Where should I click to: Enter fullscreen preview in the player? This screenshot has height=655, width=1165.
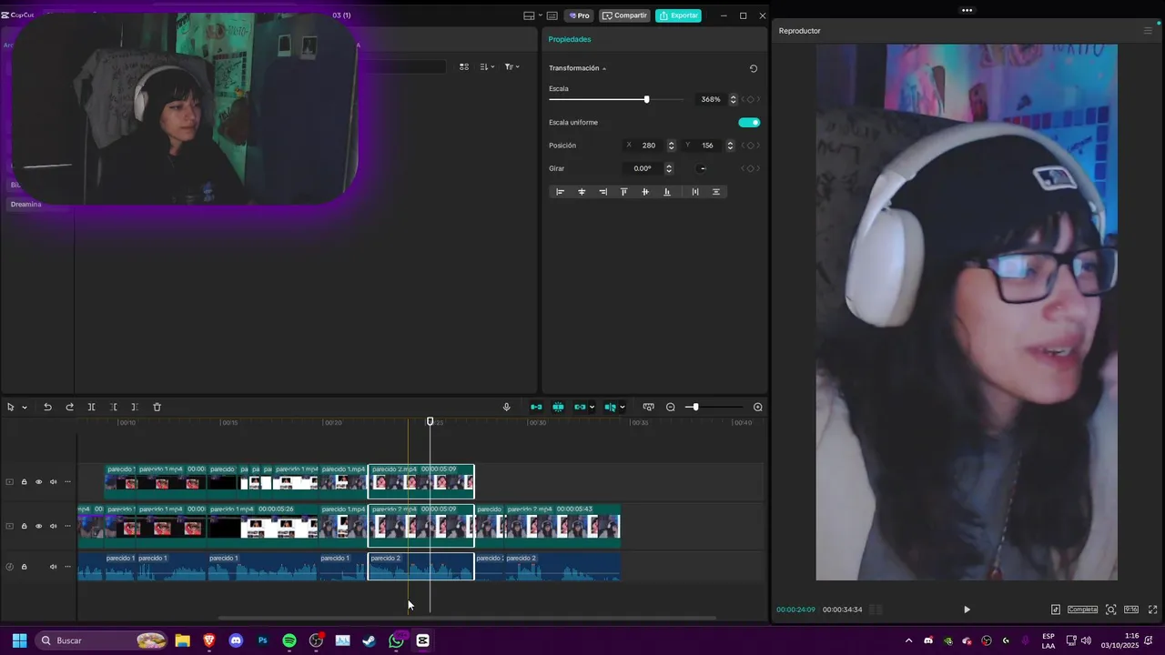[1153, 610]
